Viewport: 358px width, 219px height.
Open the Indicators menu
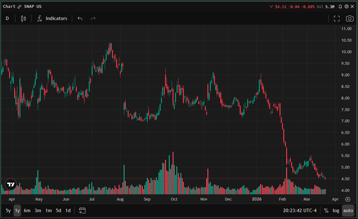pos(52,18)
